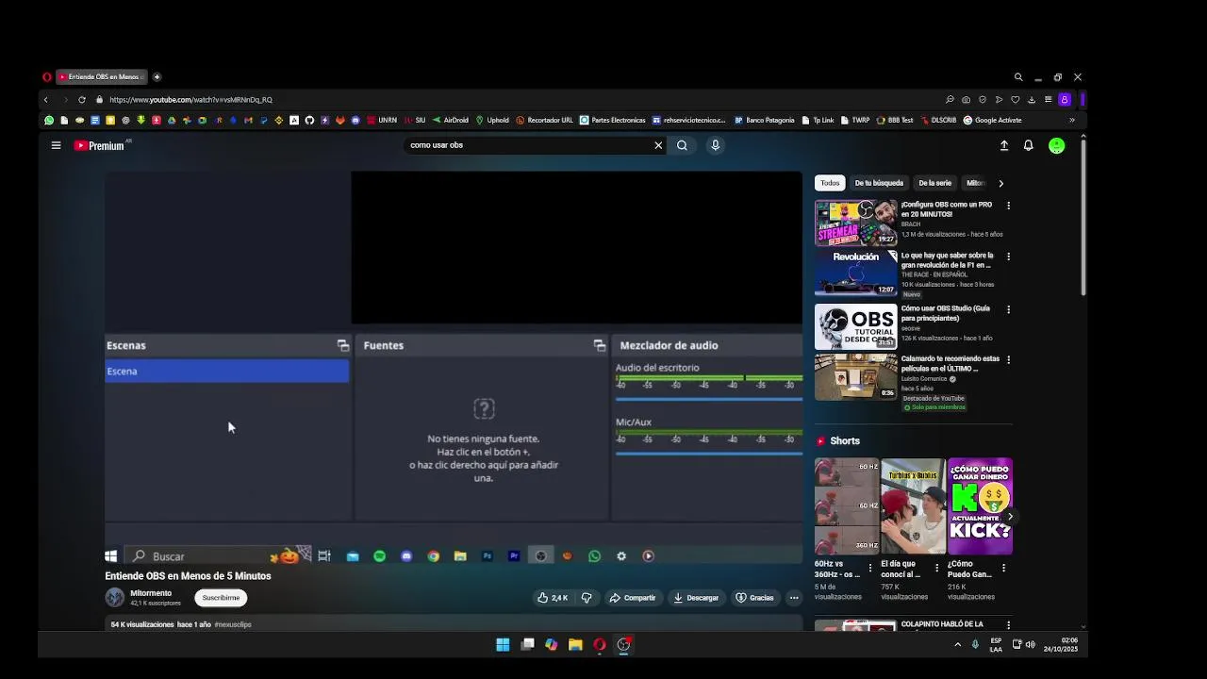
Task: Open the GitHub bookmark icon
Action: tap(309, 121)
